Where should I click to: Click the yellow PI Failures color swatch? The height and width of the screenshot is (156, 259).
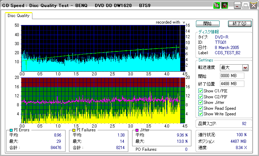74,130
